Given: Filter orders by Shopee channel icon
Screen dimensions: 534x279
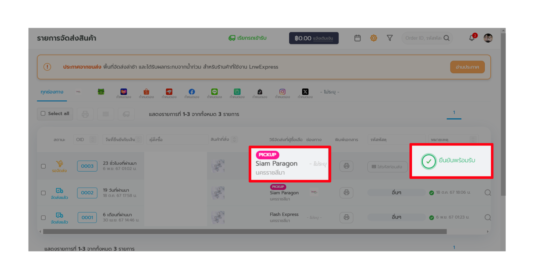Looking at the screenshot, I should click(146, 92).
